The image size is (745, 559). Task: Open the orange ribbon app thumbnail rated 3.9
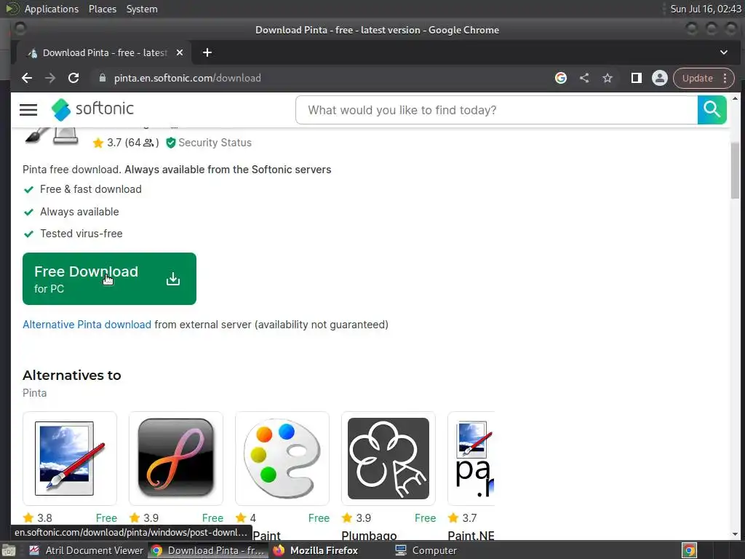[x=176, y=459]
